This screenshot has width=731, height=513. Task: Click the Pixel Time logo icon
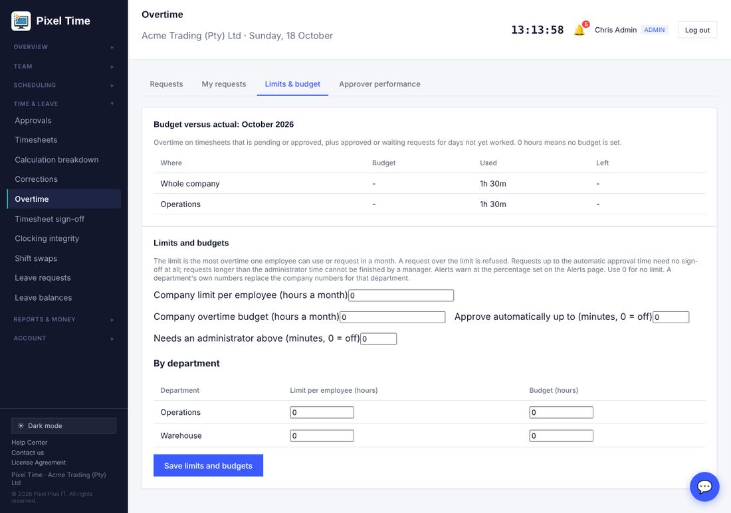tap(21, 21)
